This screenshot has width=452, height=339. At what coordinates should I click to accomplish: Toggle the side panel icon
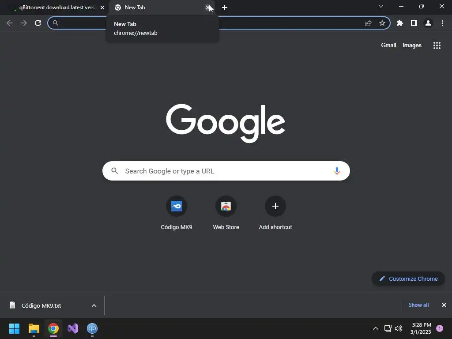click(414, 23)
